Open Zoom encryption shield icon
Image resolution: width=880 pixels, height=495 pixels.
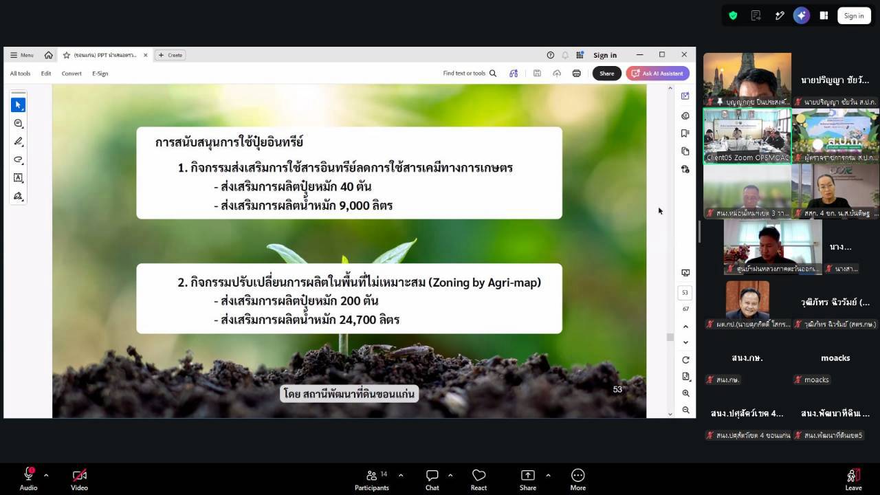(x=733, y=15)
